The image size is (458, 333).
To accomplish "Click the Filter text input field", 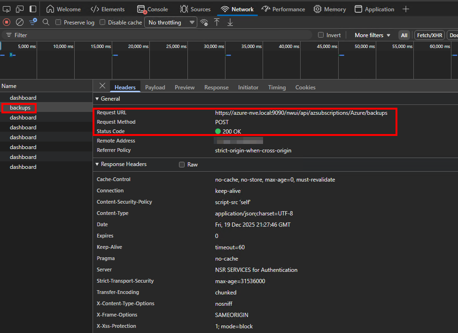I will tap(160, 35).
